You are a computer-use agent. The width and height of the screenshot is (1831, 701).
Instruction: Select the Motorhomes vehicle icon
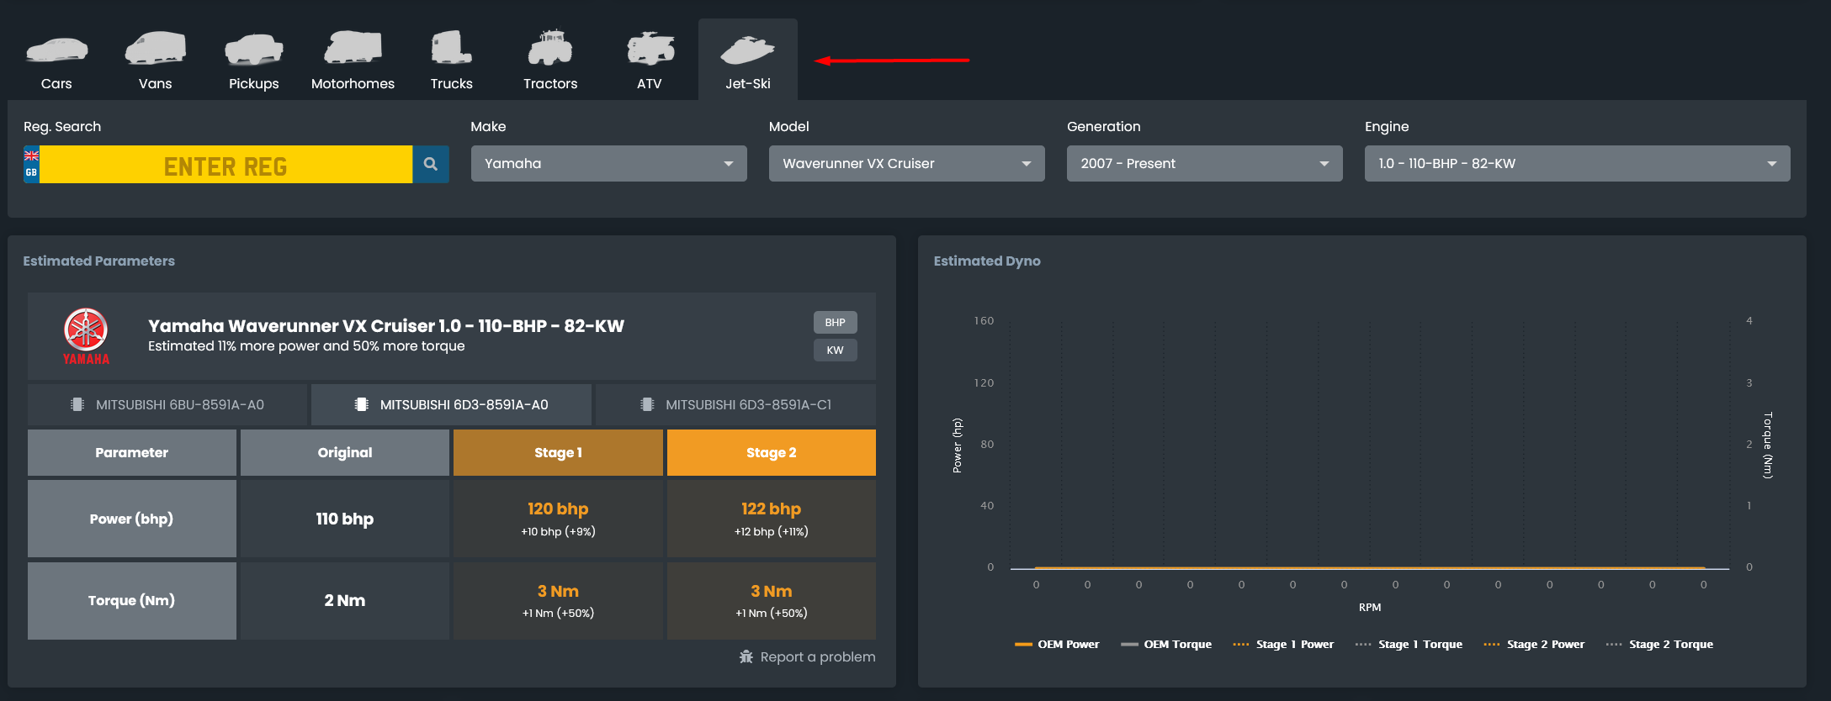[353, 48]
